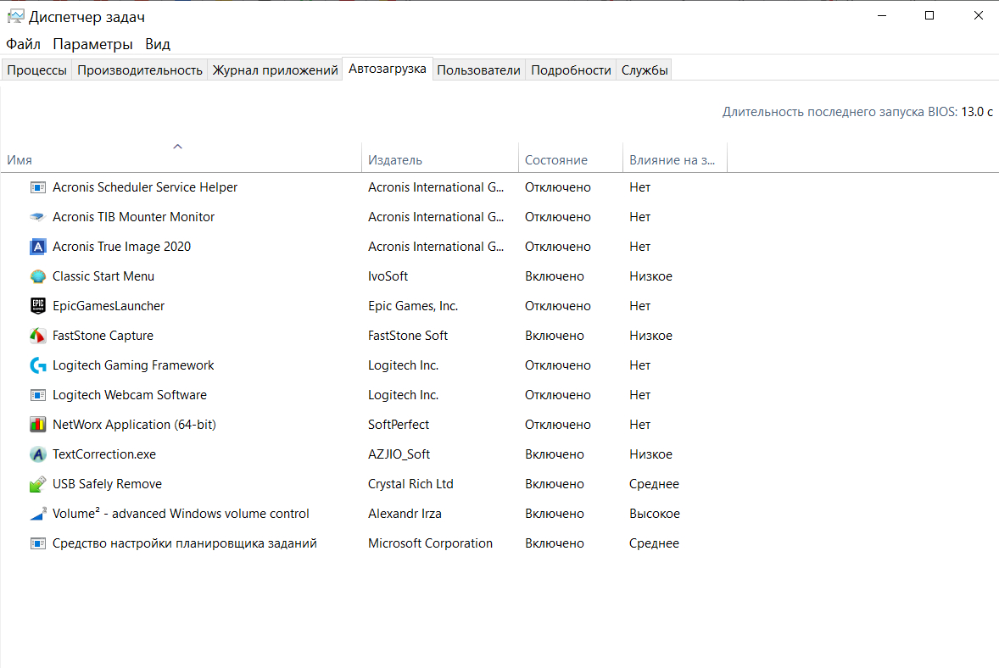The height and width of the screenshot is (668, 999).
Task: Click the EpicGamesLauncher icon
Action: pos(37,306)
